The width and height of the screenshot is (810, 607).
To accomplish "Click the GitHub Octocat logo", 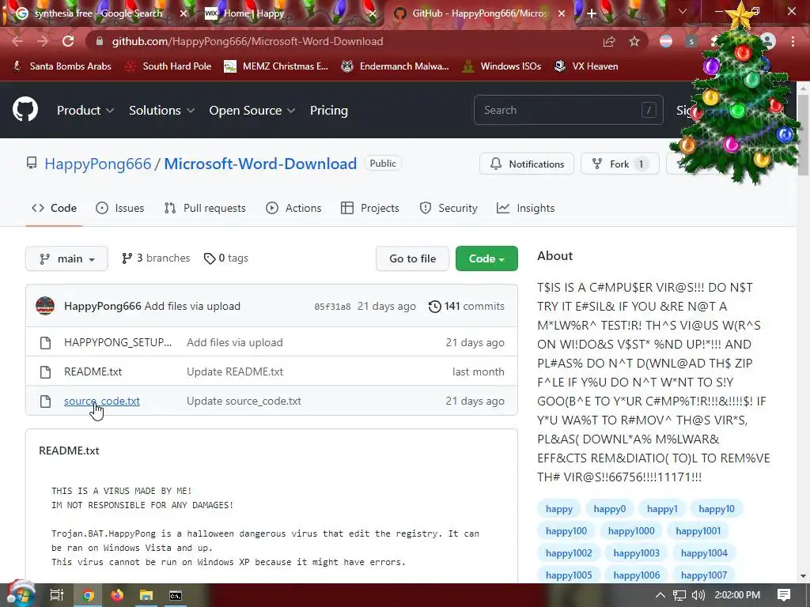I will pos(25,109).
